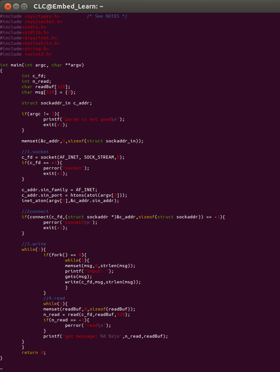Click the condition if(n_read == -1){
The image size is (280, 372).
tap(66, 320)
